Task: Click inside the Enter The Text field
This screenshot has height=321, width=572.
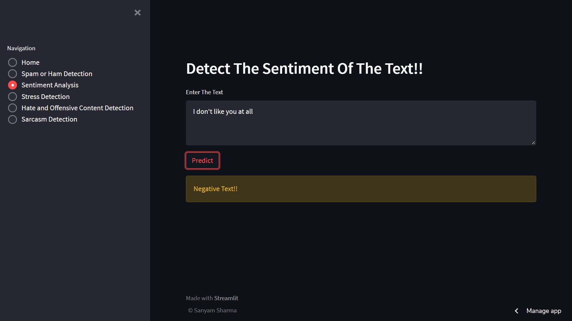Action: [x=357, y=123]
